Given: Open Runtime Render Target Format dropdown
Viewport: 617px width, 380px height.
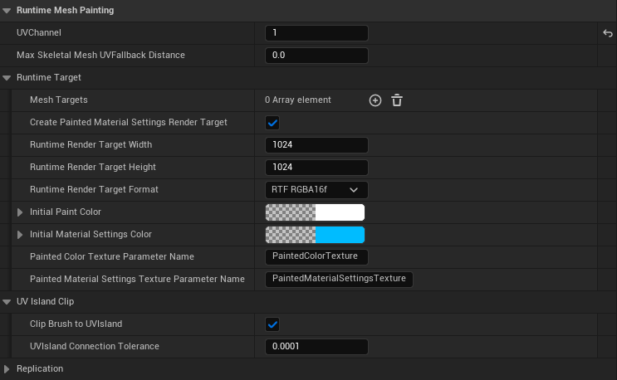Looking at the screenshot, I should coord(316,190).
